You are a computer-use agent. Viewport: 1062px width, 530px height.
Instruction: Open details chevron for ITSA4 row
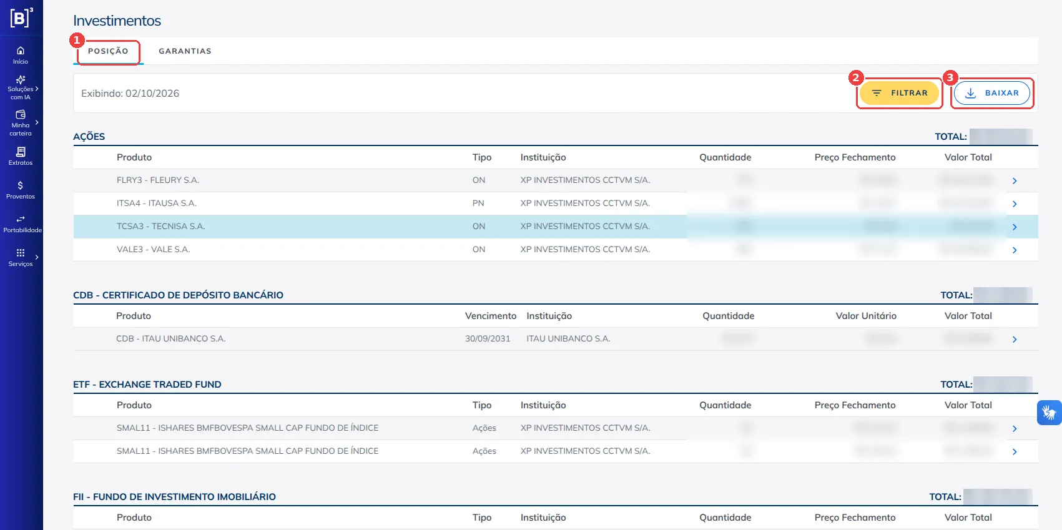tap(1015, 204)
